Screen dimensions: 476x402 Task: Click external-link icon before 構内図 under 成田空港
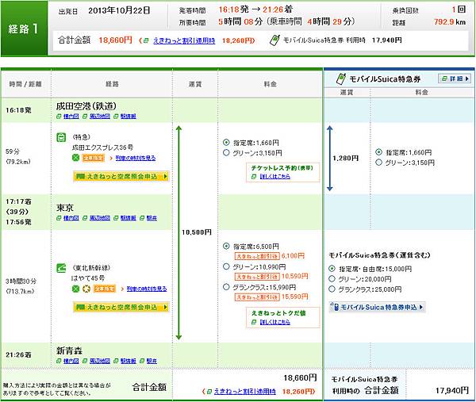tap(59, 117)
